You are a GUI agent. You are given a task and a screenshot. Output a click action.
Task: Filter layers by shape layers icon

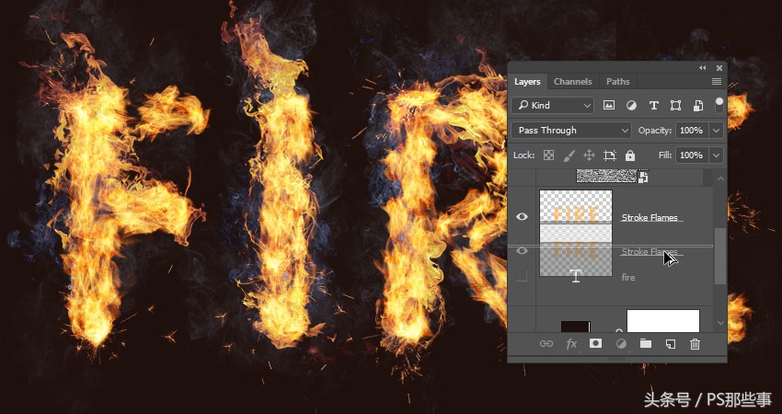676,105
